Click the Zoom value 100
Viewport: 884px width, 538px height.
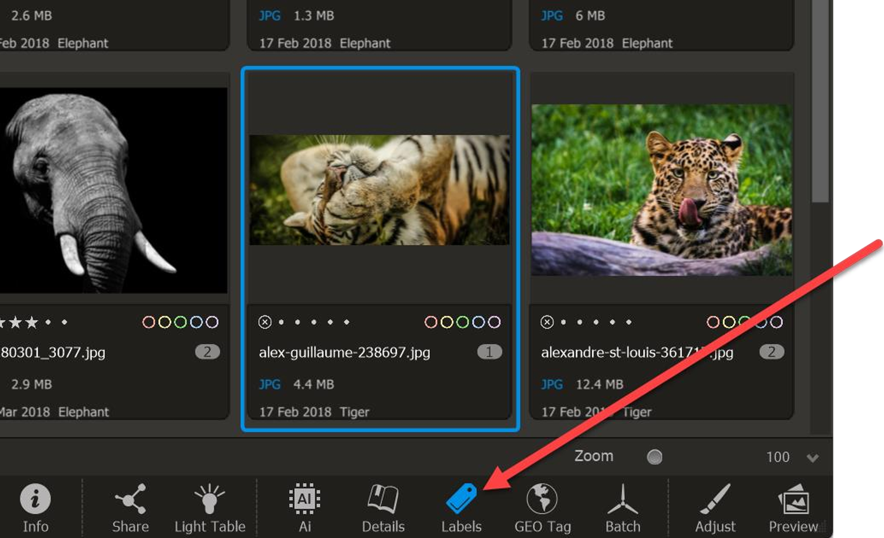point(777,457)
